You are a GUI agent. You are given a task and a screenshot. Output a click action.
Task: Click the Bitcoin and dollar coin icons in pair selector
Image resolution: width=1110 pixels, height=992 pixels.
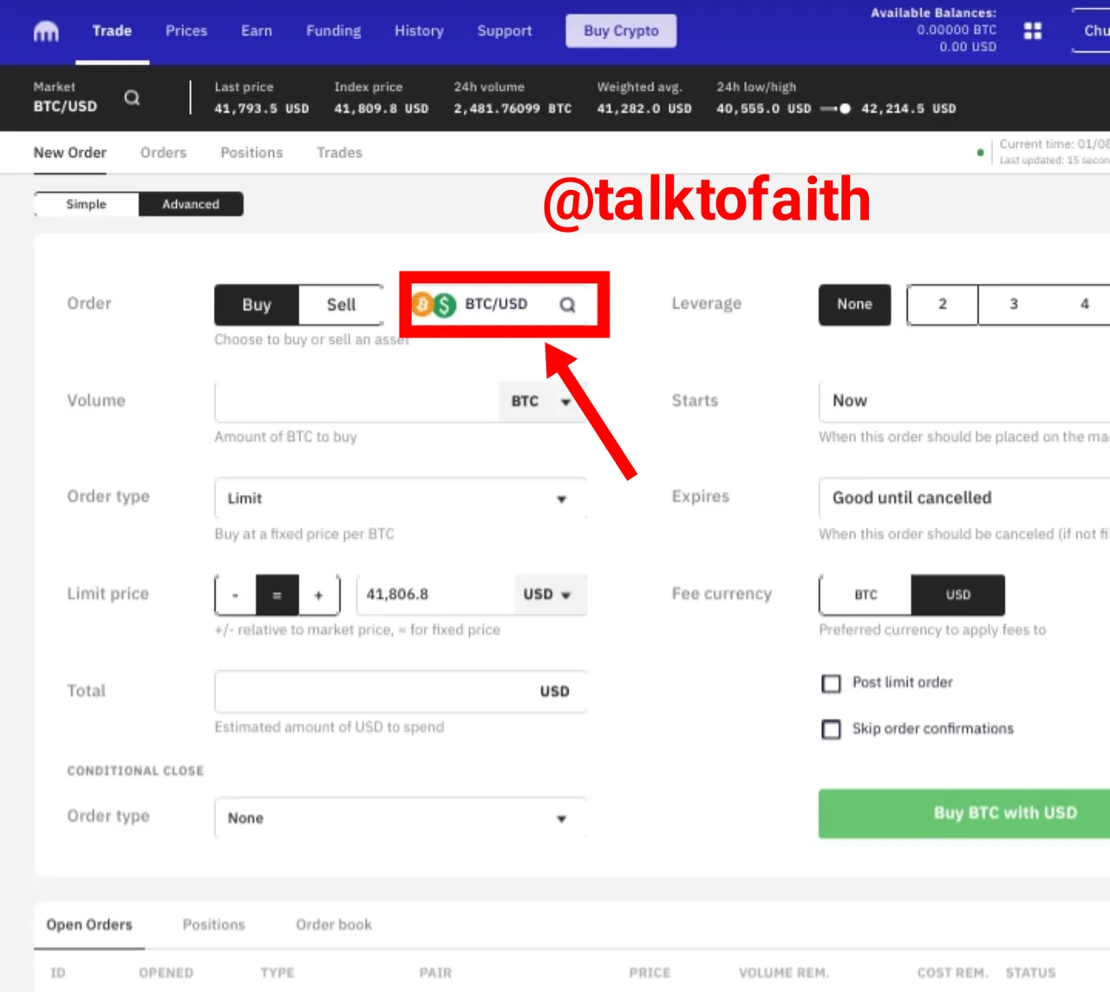point(434,305)
